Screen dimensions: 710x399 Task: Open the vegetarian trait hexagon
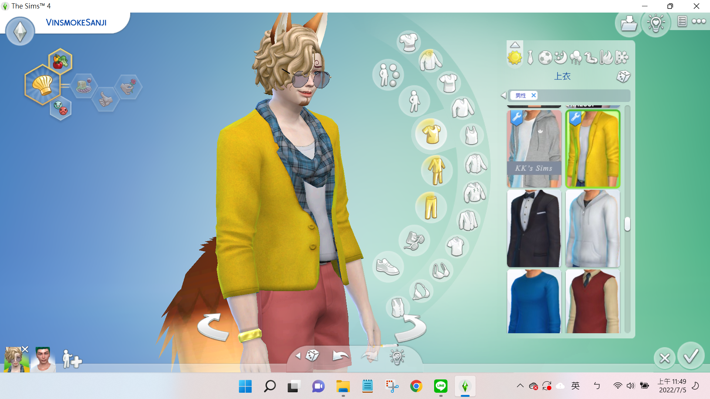pos(60,61)
